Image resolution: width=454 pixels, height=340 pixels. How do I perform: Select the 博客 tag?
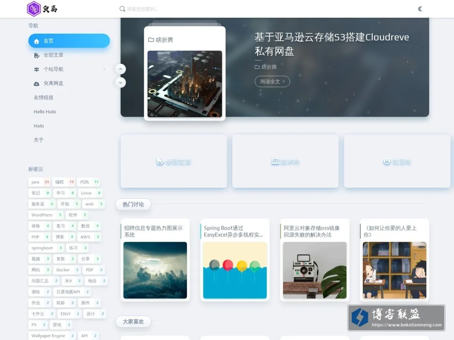tap(64, 237)
